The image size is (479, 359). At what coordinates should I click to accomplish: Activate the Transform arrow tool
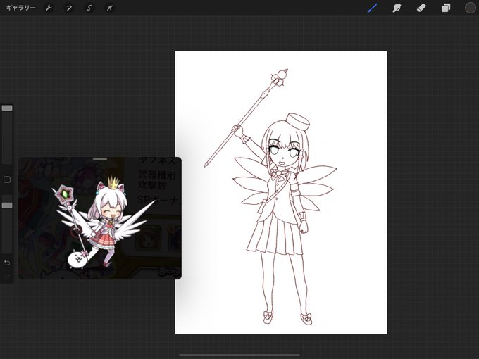click(x=109, y=8)
